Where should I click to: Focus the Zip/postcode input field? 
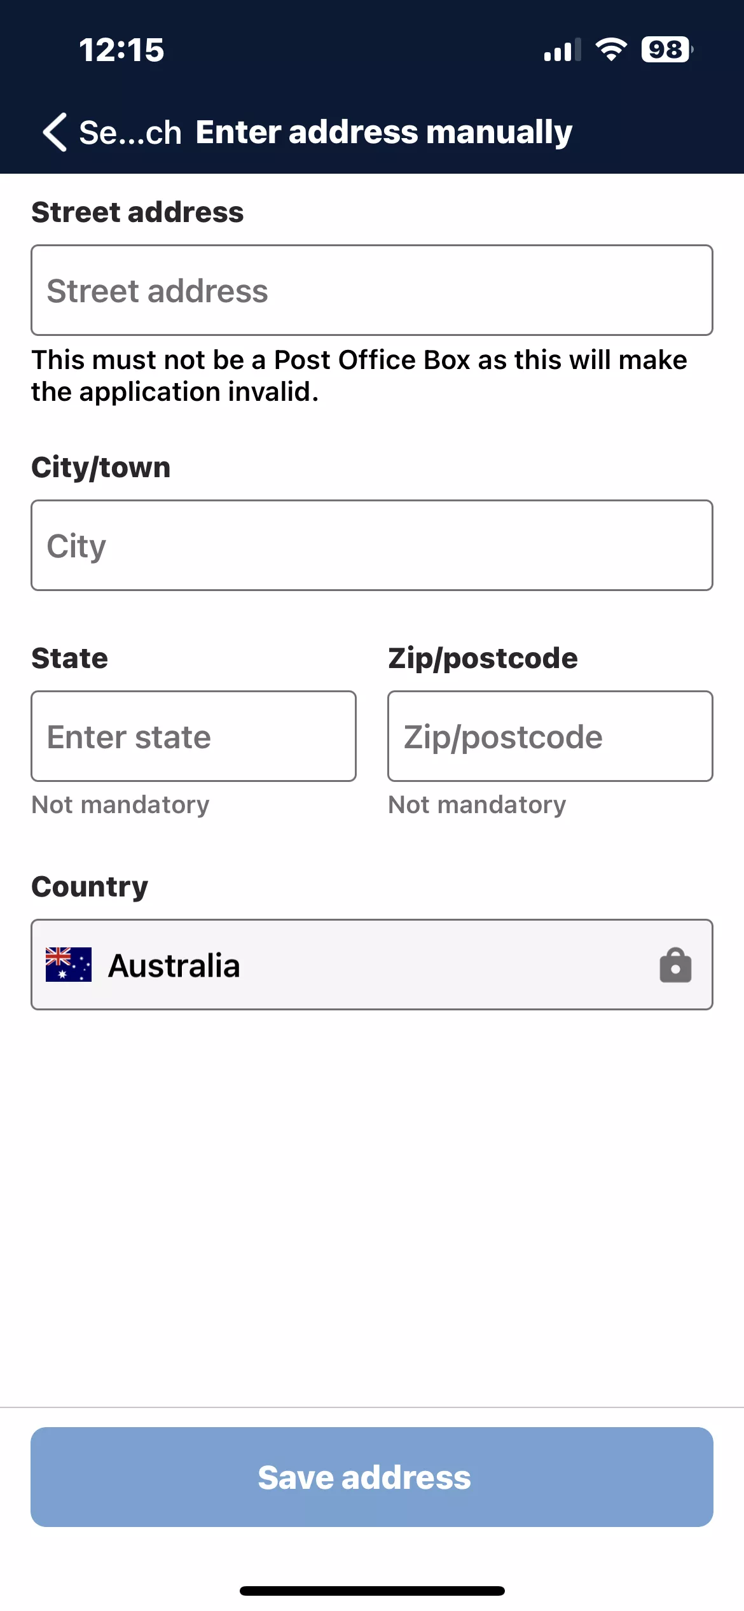(x=550, y=736)
